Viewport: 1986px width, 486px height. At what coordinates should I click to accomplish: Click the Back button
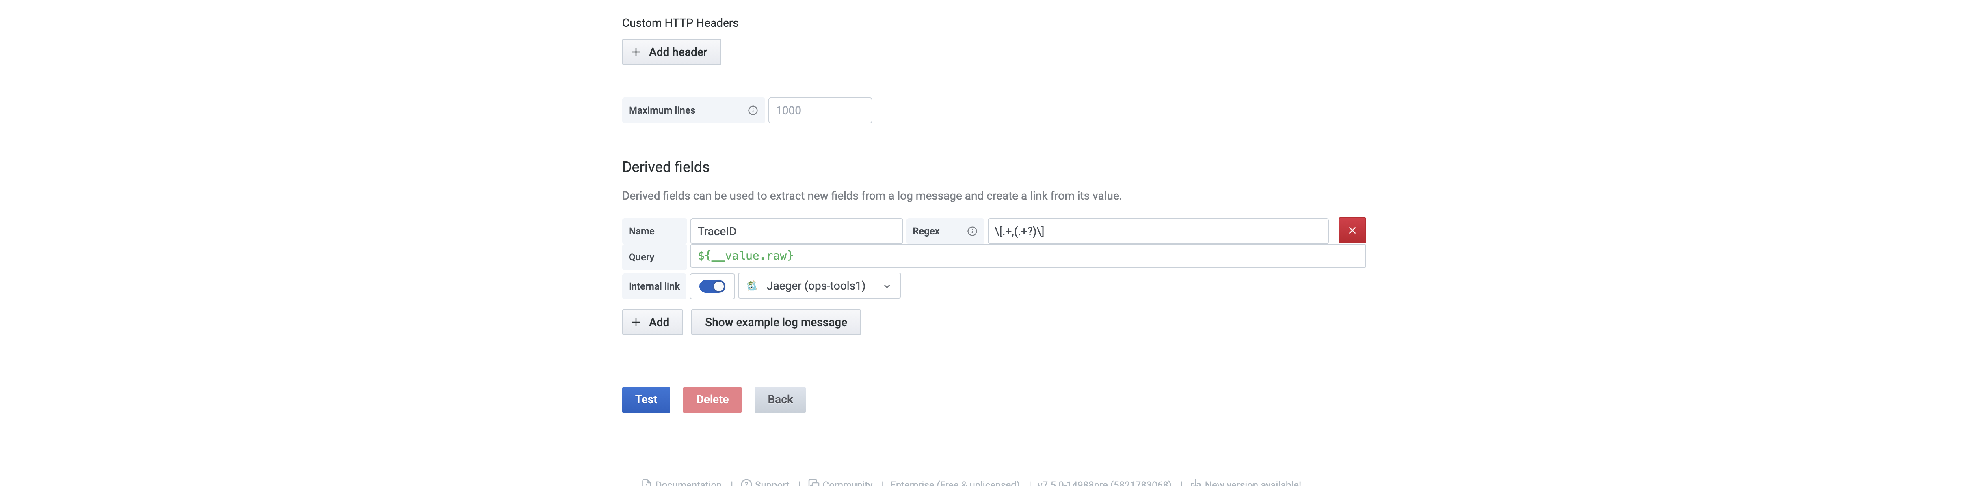click(779, 399)
